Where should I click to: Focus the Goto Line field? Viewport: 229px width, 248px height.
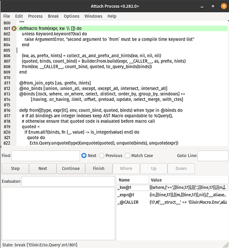(213, 156)
